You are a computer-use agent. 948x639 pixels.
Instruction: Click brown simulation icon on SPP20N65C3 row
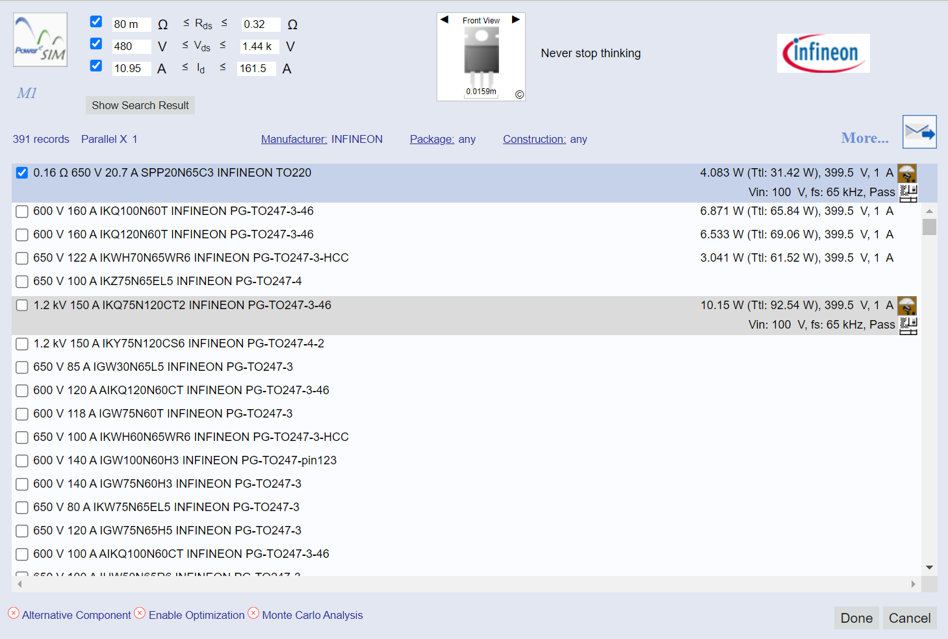(906, 173)
